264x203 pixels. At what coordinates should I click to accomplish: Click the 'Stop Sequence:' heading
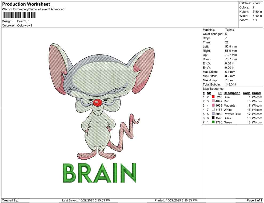[x=214, y=89]
